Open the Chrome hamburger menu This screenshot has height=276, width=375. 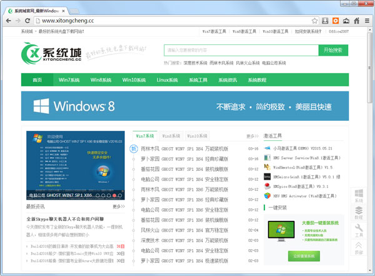tap(367, 21)
